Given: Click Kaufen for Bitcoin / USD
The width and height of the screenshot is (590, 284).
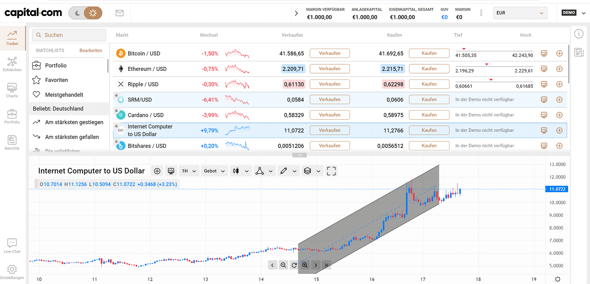Looking at the screenshot, I should [429, 54].
